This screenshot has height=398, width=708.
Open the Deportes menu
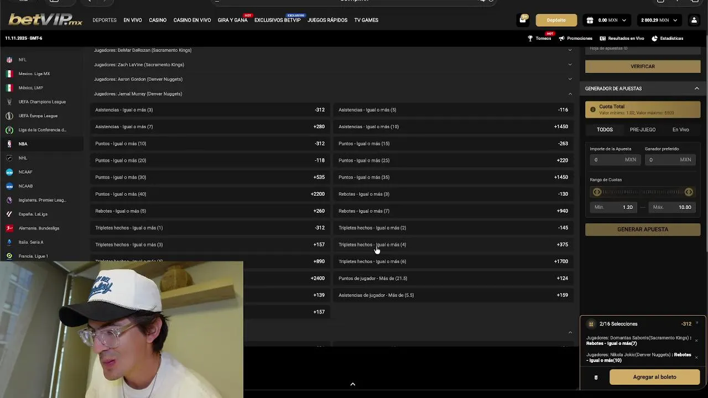click(105, 20)
